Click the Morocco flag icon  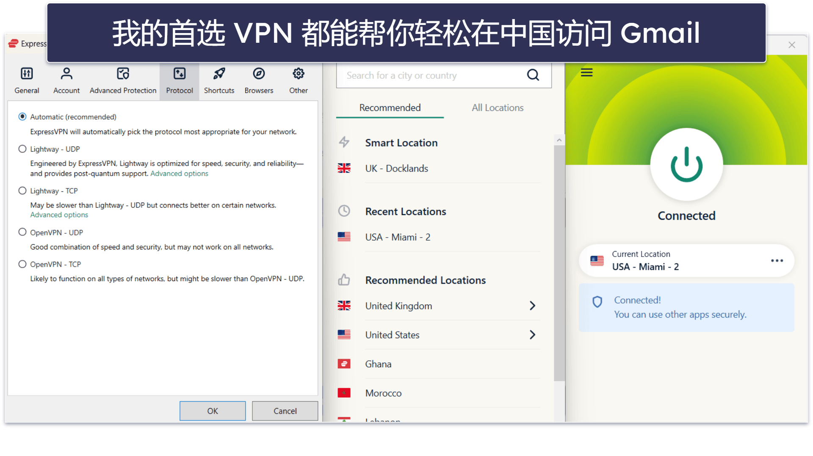[344, 393]
